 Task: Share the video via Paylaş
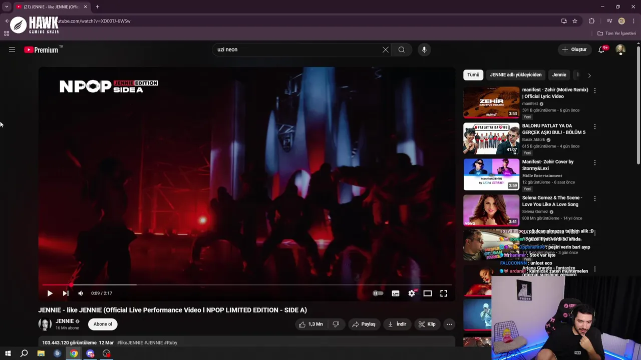point(364,324)
